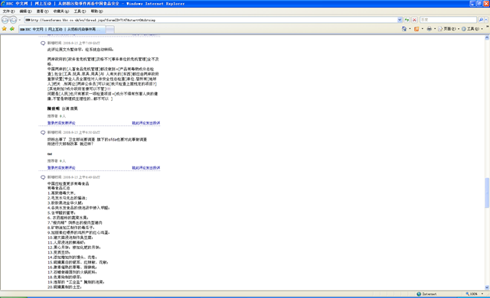The height and width of the screenshot is (298, 490).
Task: Refresh the page with the green arrows icon
Action: (x=407, y=20)
